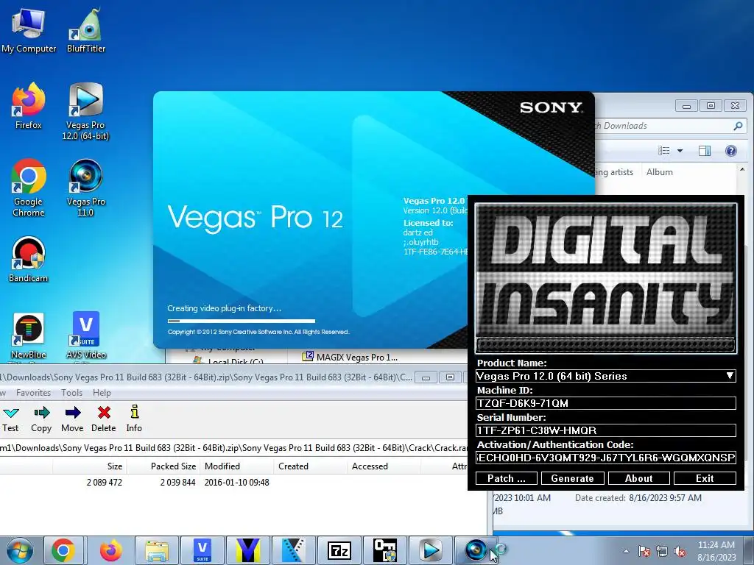
Task: Sort by Size column in 7-Zip
Action: (88, 466)
